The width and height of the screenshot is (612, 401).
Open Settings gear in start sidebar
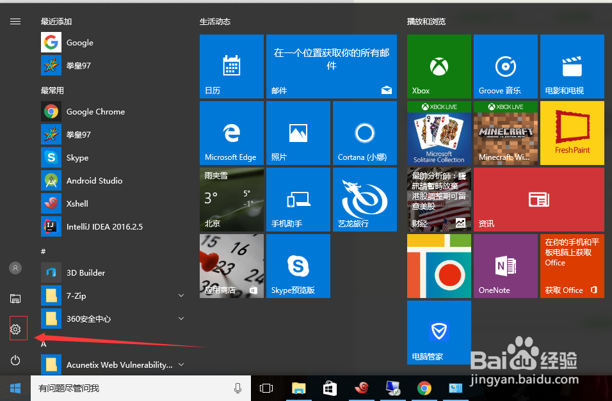[15, 329]
